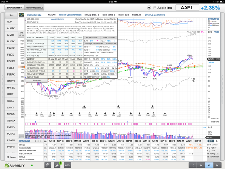This screenshot has height=169, width=225.
Task: Toggle the P/E button in financials panel
Action: (211, 141)
